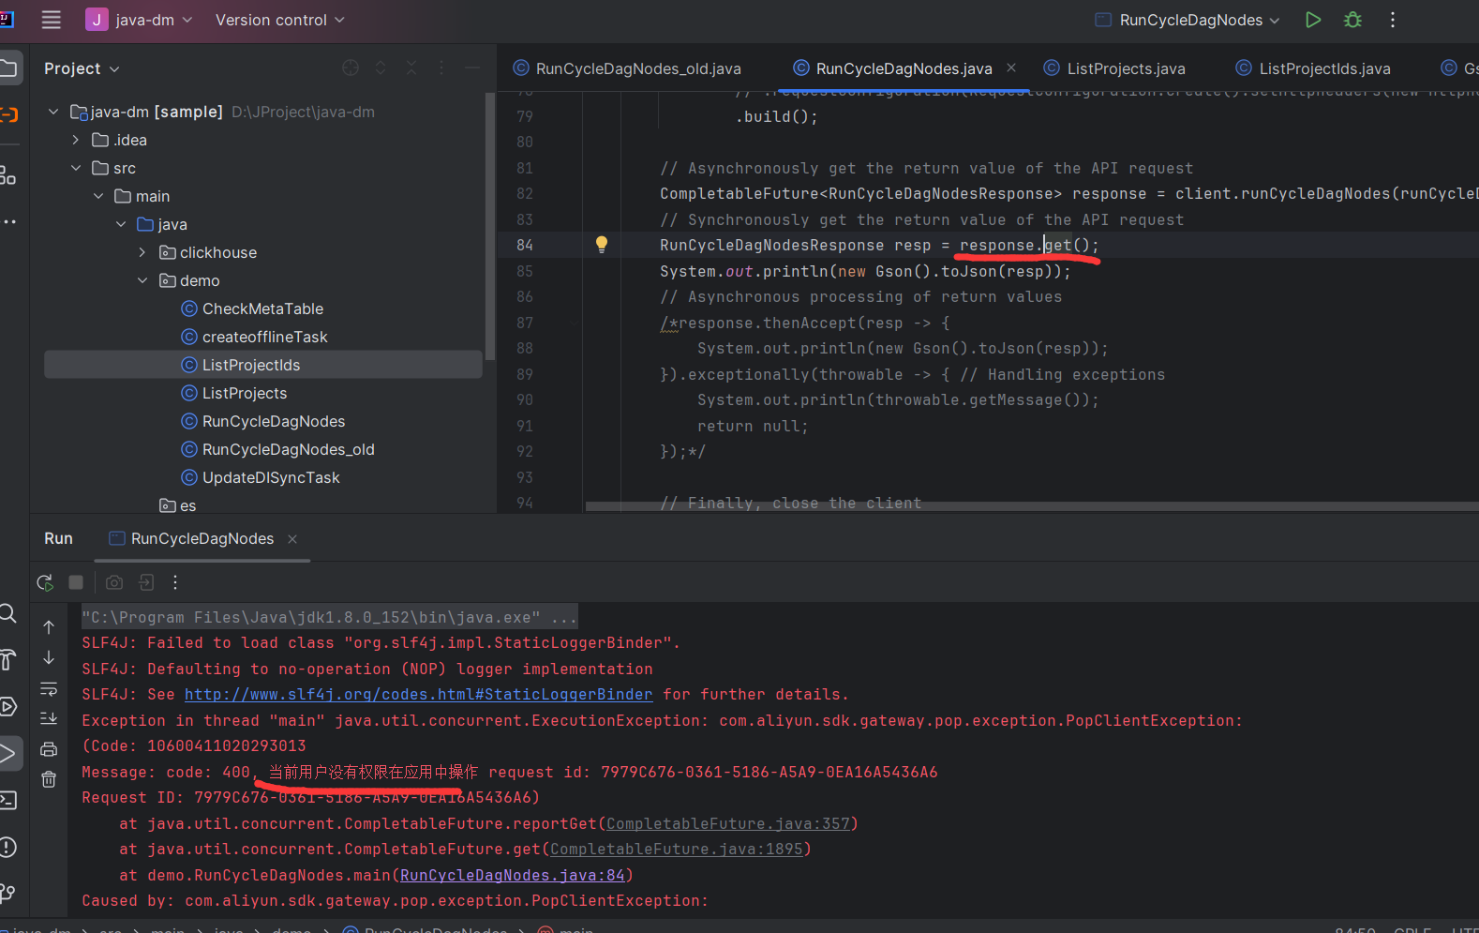Select RunCycleDagNodes class in tree
Viewport: 1479px width, 933px height.
tap(273, 421)
